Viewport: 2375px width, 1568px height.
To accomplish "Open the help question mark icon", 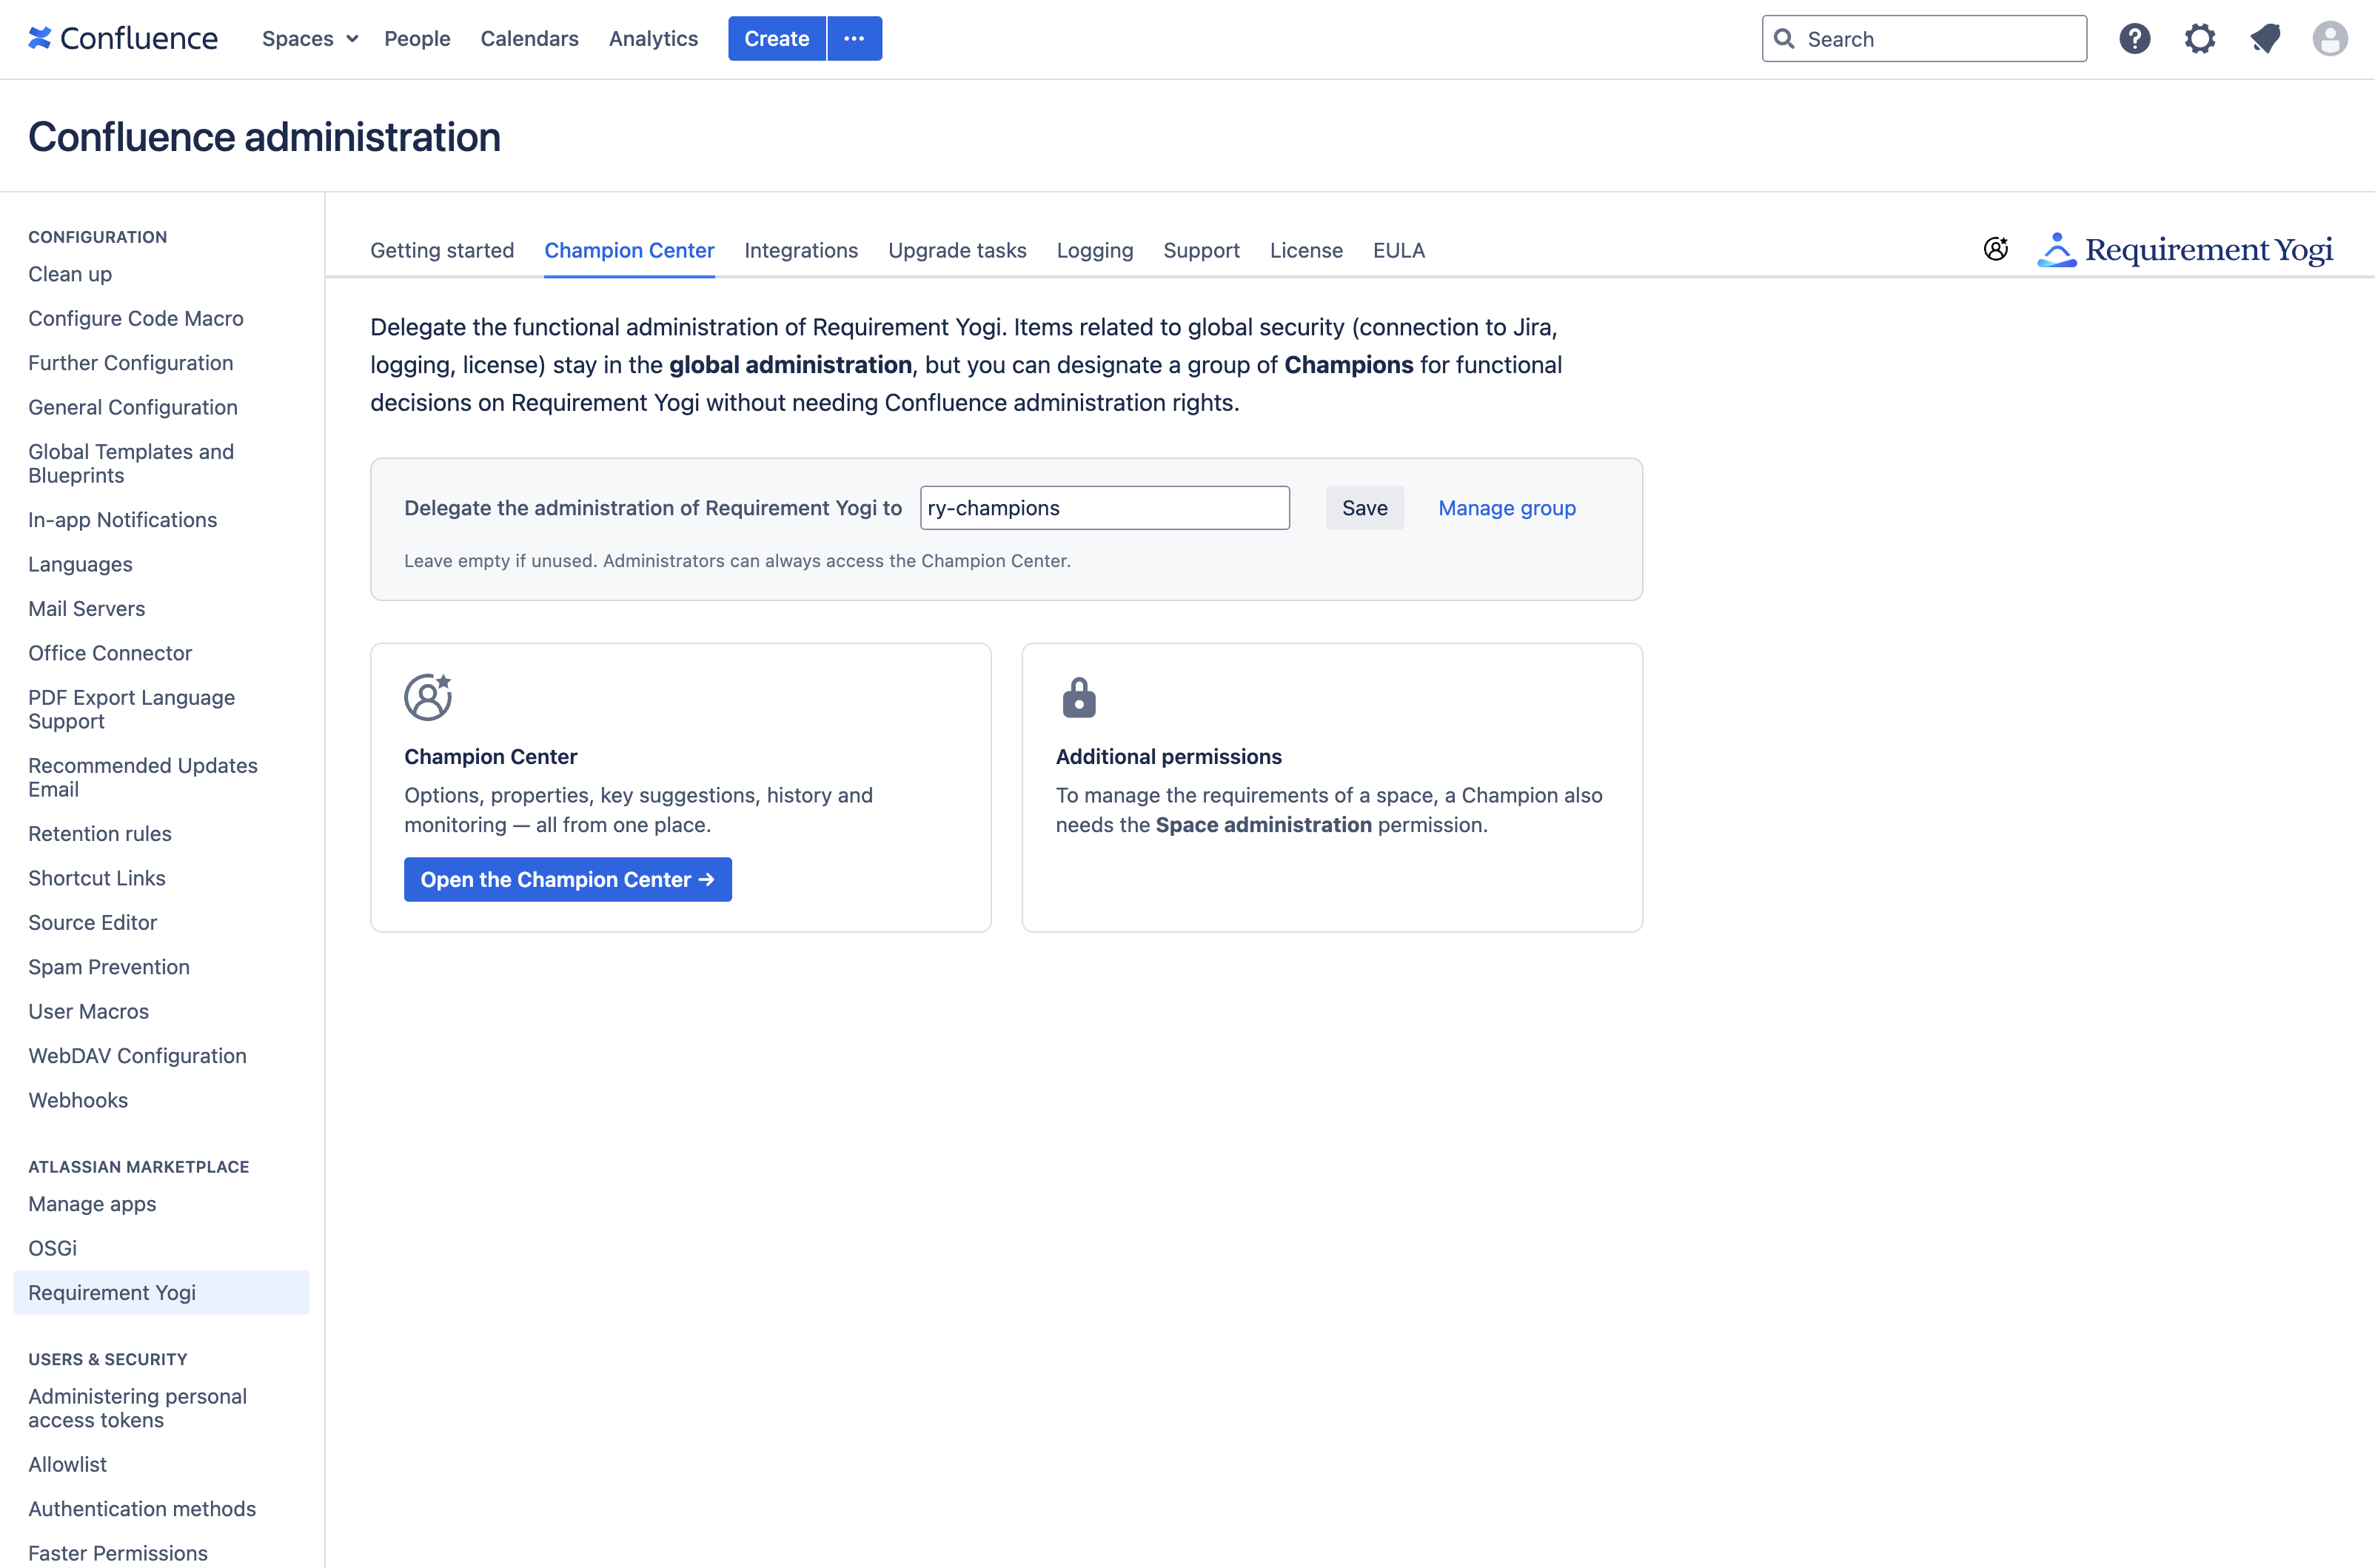I will click(2134, 39).
